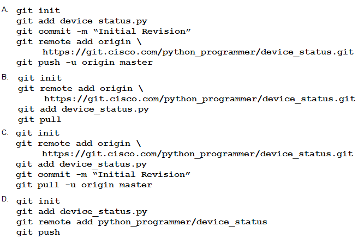Click 'git add device_status.py' in option D
This screenshot has width=358, height=245.
click(x=81, y=212)
